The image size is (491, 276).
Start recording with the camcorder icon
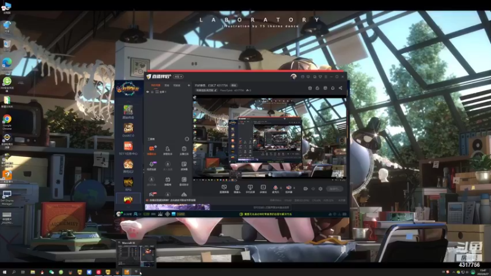click(306, 189)
